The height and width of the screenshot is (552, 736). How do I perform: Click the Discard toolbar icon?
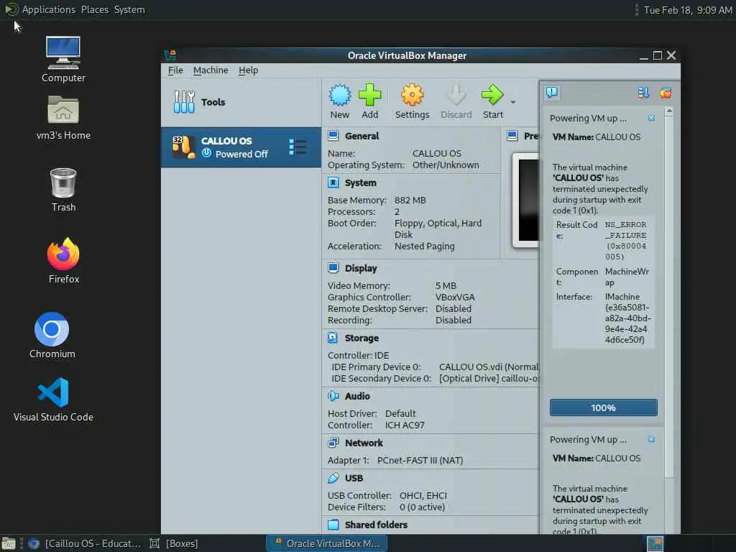456,96
